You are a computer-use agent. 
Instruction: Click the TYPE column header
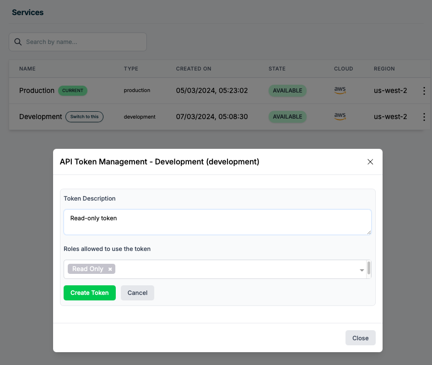(x=131, y=69)
